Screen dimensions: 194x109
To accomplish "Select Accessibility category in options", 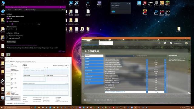I will tap(94, 77).
